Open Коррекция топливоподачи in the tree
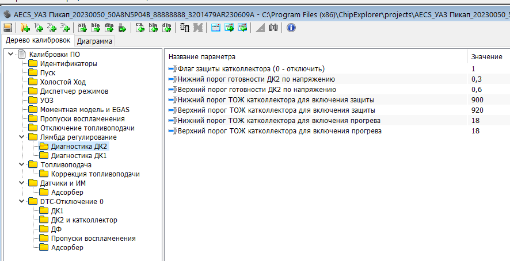The image size is (510, 261). (95, 174)
